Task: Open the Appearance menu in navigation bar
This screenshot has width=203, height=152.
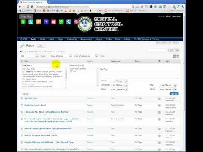Action: [86, 39]
